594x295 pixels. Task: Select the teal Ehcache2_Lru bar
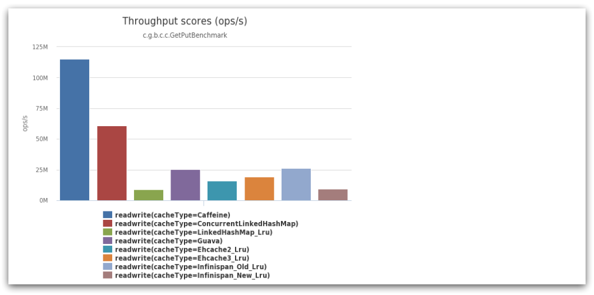coord(222,191)
